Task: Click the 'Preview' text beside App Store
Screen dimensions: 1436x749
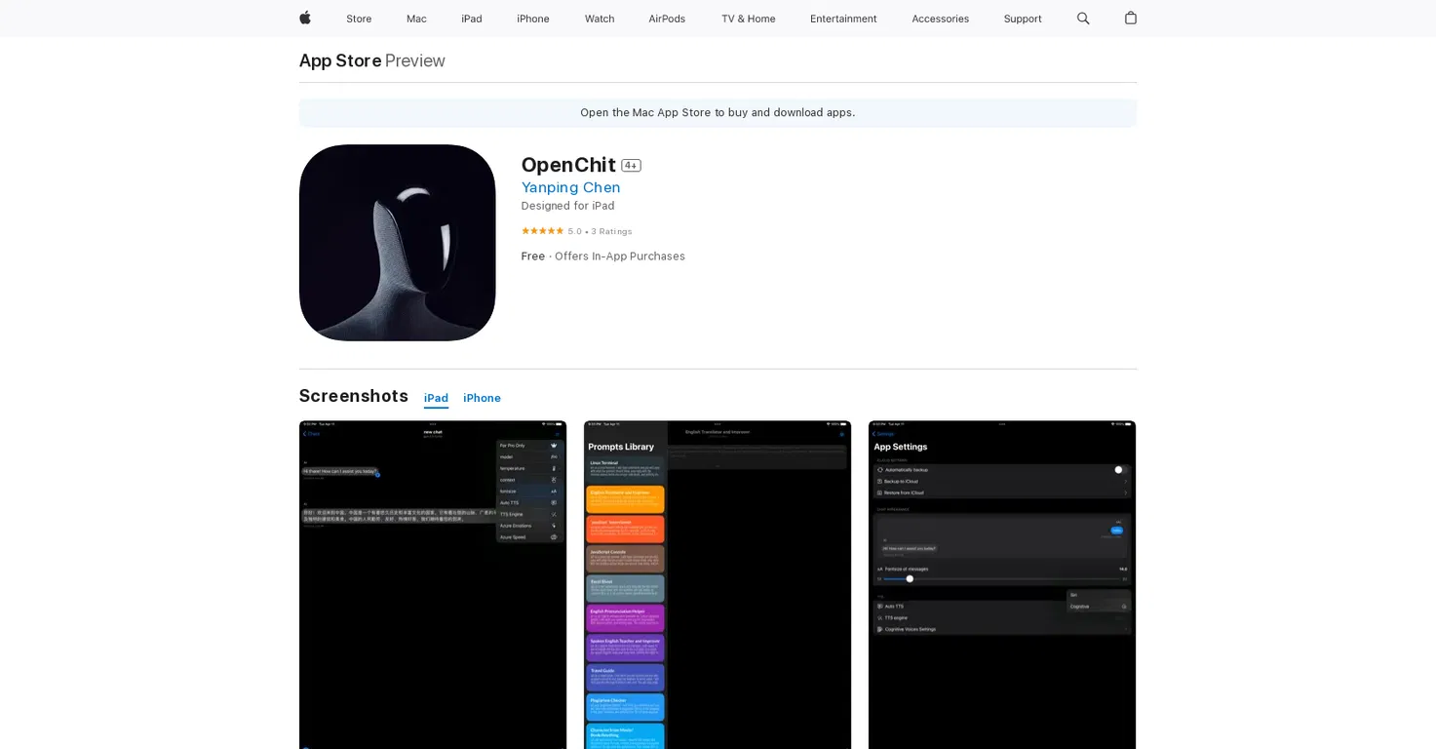Action: 415,60
